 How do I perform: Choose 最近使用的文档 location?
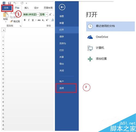[110, 26]
